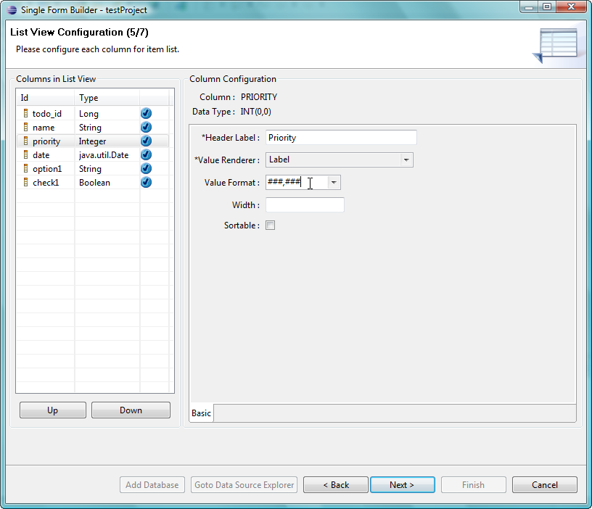592x509 pixels.
Task: Switch to the Basic tab
Action: coord(201,413)
